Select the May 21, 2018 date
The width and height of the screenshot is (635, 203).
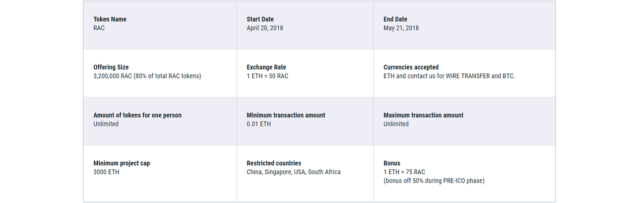click(401, 28)
